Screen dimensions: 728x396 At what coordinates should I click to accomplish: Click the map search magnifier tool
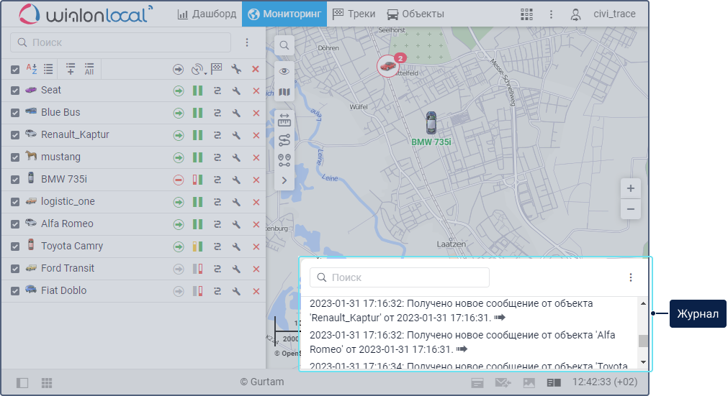[284, 46]
